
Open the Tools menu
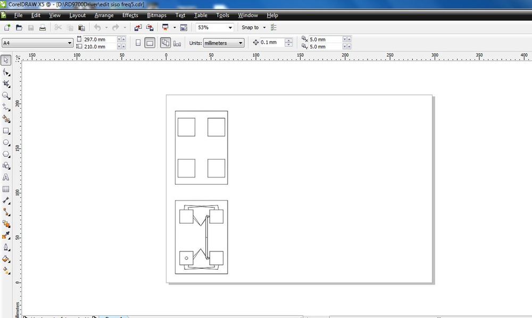[x=222, y=15]
